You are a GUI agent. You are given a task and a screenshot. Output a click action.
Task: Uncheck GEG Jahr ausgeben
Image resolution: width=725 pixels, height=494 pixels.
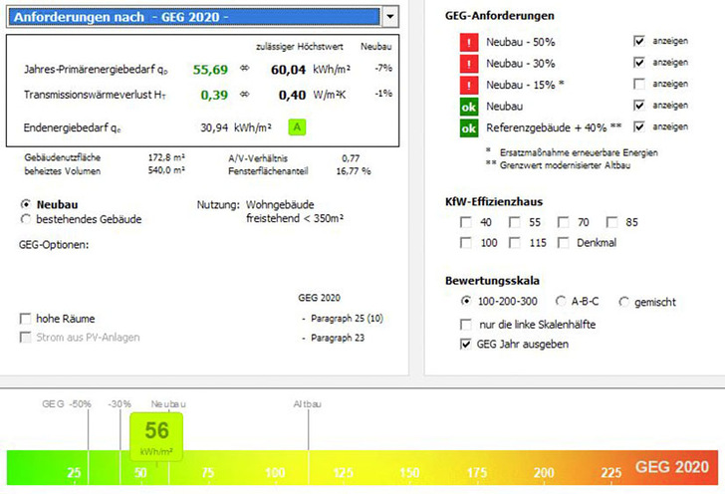pyautogui.click(x=467, y=345)
